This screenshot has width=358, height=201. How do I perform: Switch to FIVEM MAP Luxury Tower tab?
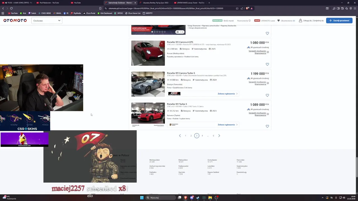(190, 3)
